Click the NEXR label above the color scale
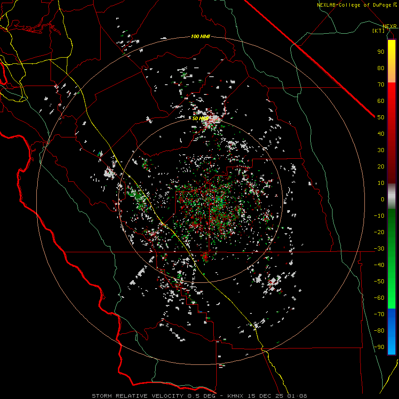 (390, 26)
